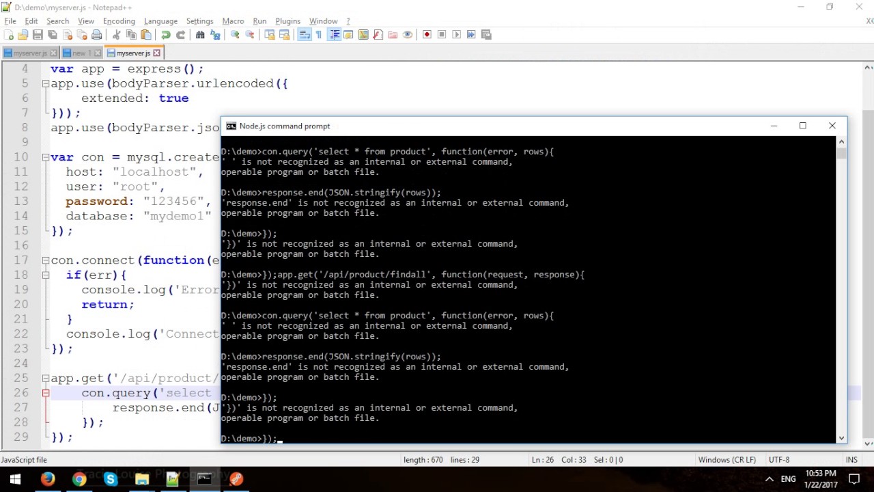Screen dimensions: 874x492
Task: Collapse the fold marker at line 17
Action: click(45, 260)
